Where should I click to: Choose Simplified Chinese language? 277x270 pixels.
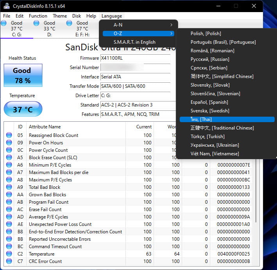click(227, 76)
